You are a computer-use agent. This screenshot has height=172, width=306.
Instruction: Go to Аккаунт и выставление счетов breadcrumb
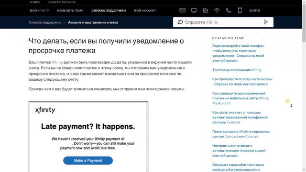93,22
